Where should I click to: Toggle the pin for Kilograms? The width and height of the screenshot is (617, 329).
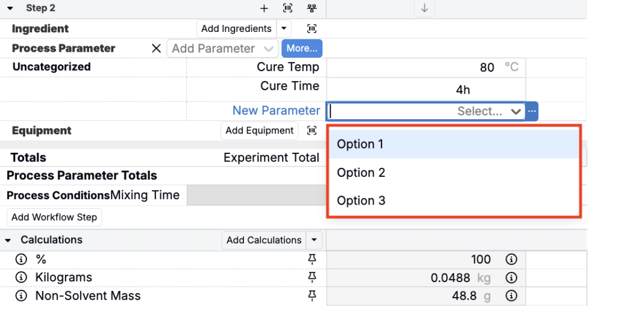coord(312,277)
